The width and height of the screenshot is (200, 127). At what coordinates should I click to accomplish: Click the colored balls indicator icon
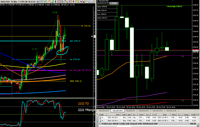(x=37, y=2)
